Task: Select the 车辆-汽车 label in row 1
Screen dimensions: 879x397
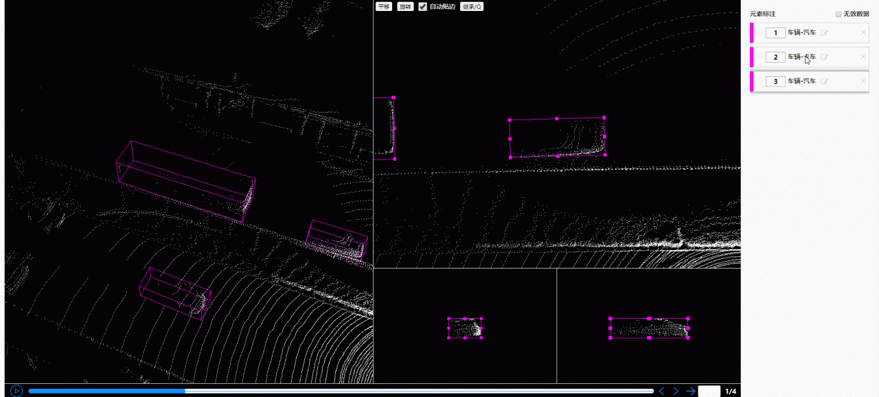Action: (802, 32)
